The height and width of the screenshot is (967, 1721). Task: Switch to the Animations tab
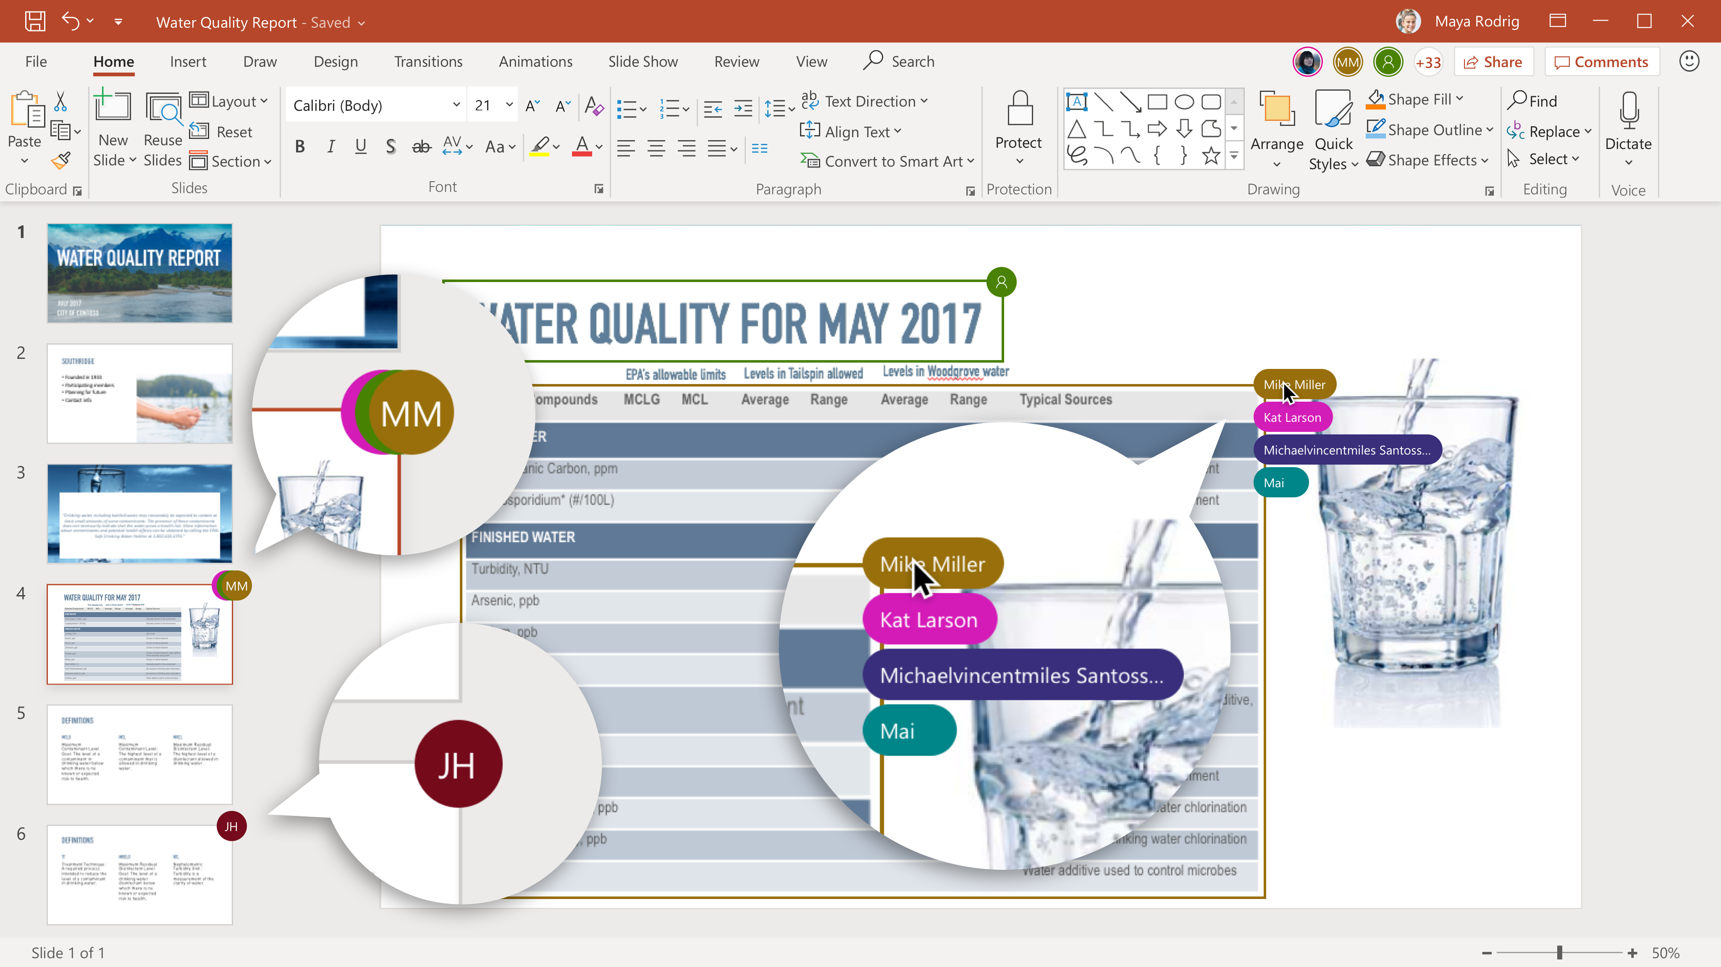pos(535,61)
